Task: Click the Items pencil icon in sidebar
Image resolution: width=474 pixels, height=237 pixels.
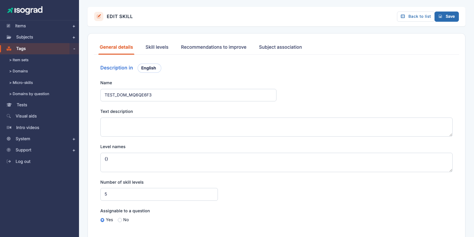Action: click(x=9, y=26)
